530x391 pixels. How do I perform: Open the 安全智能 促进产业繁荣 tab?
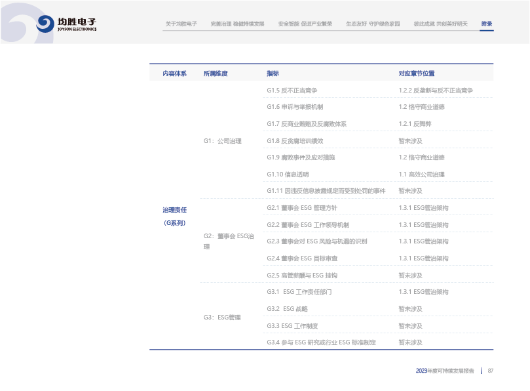click(305, 24)
